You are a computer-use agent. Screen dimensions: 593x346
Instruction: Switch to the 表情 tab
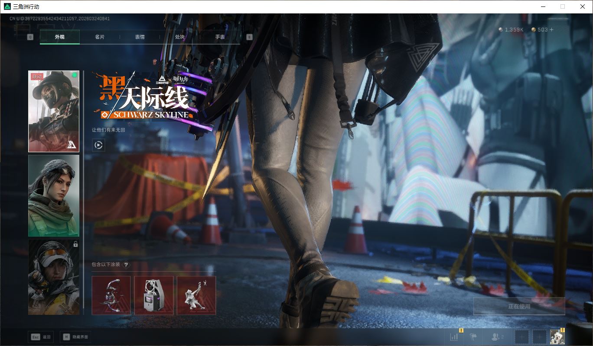point(140,37)
